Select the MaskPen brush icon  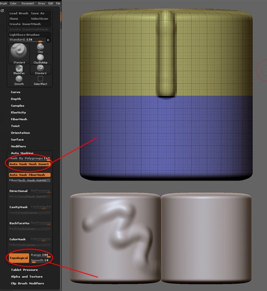(x=19, y=70)
